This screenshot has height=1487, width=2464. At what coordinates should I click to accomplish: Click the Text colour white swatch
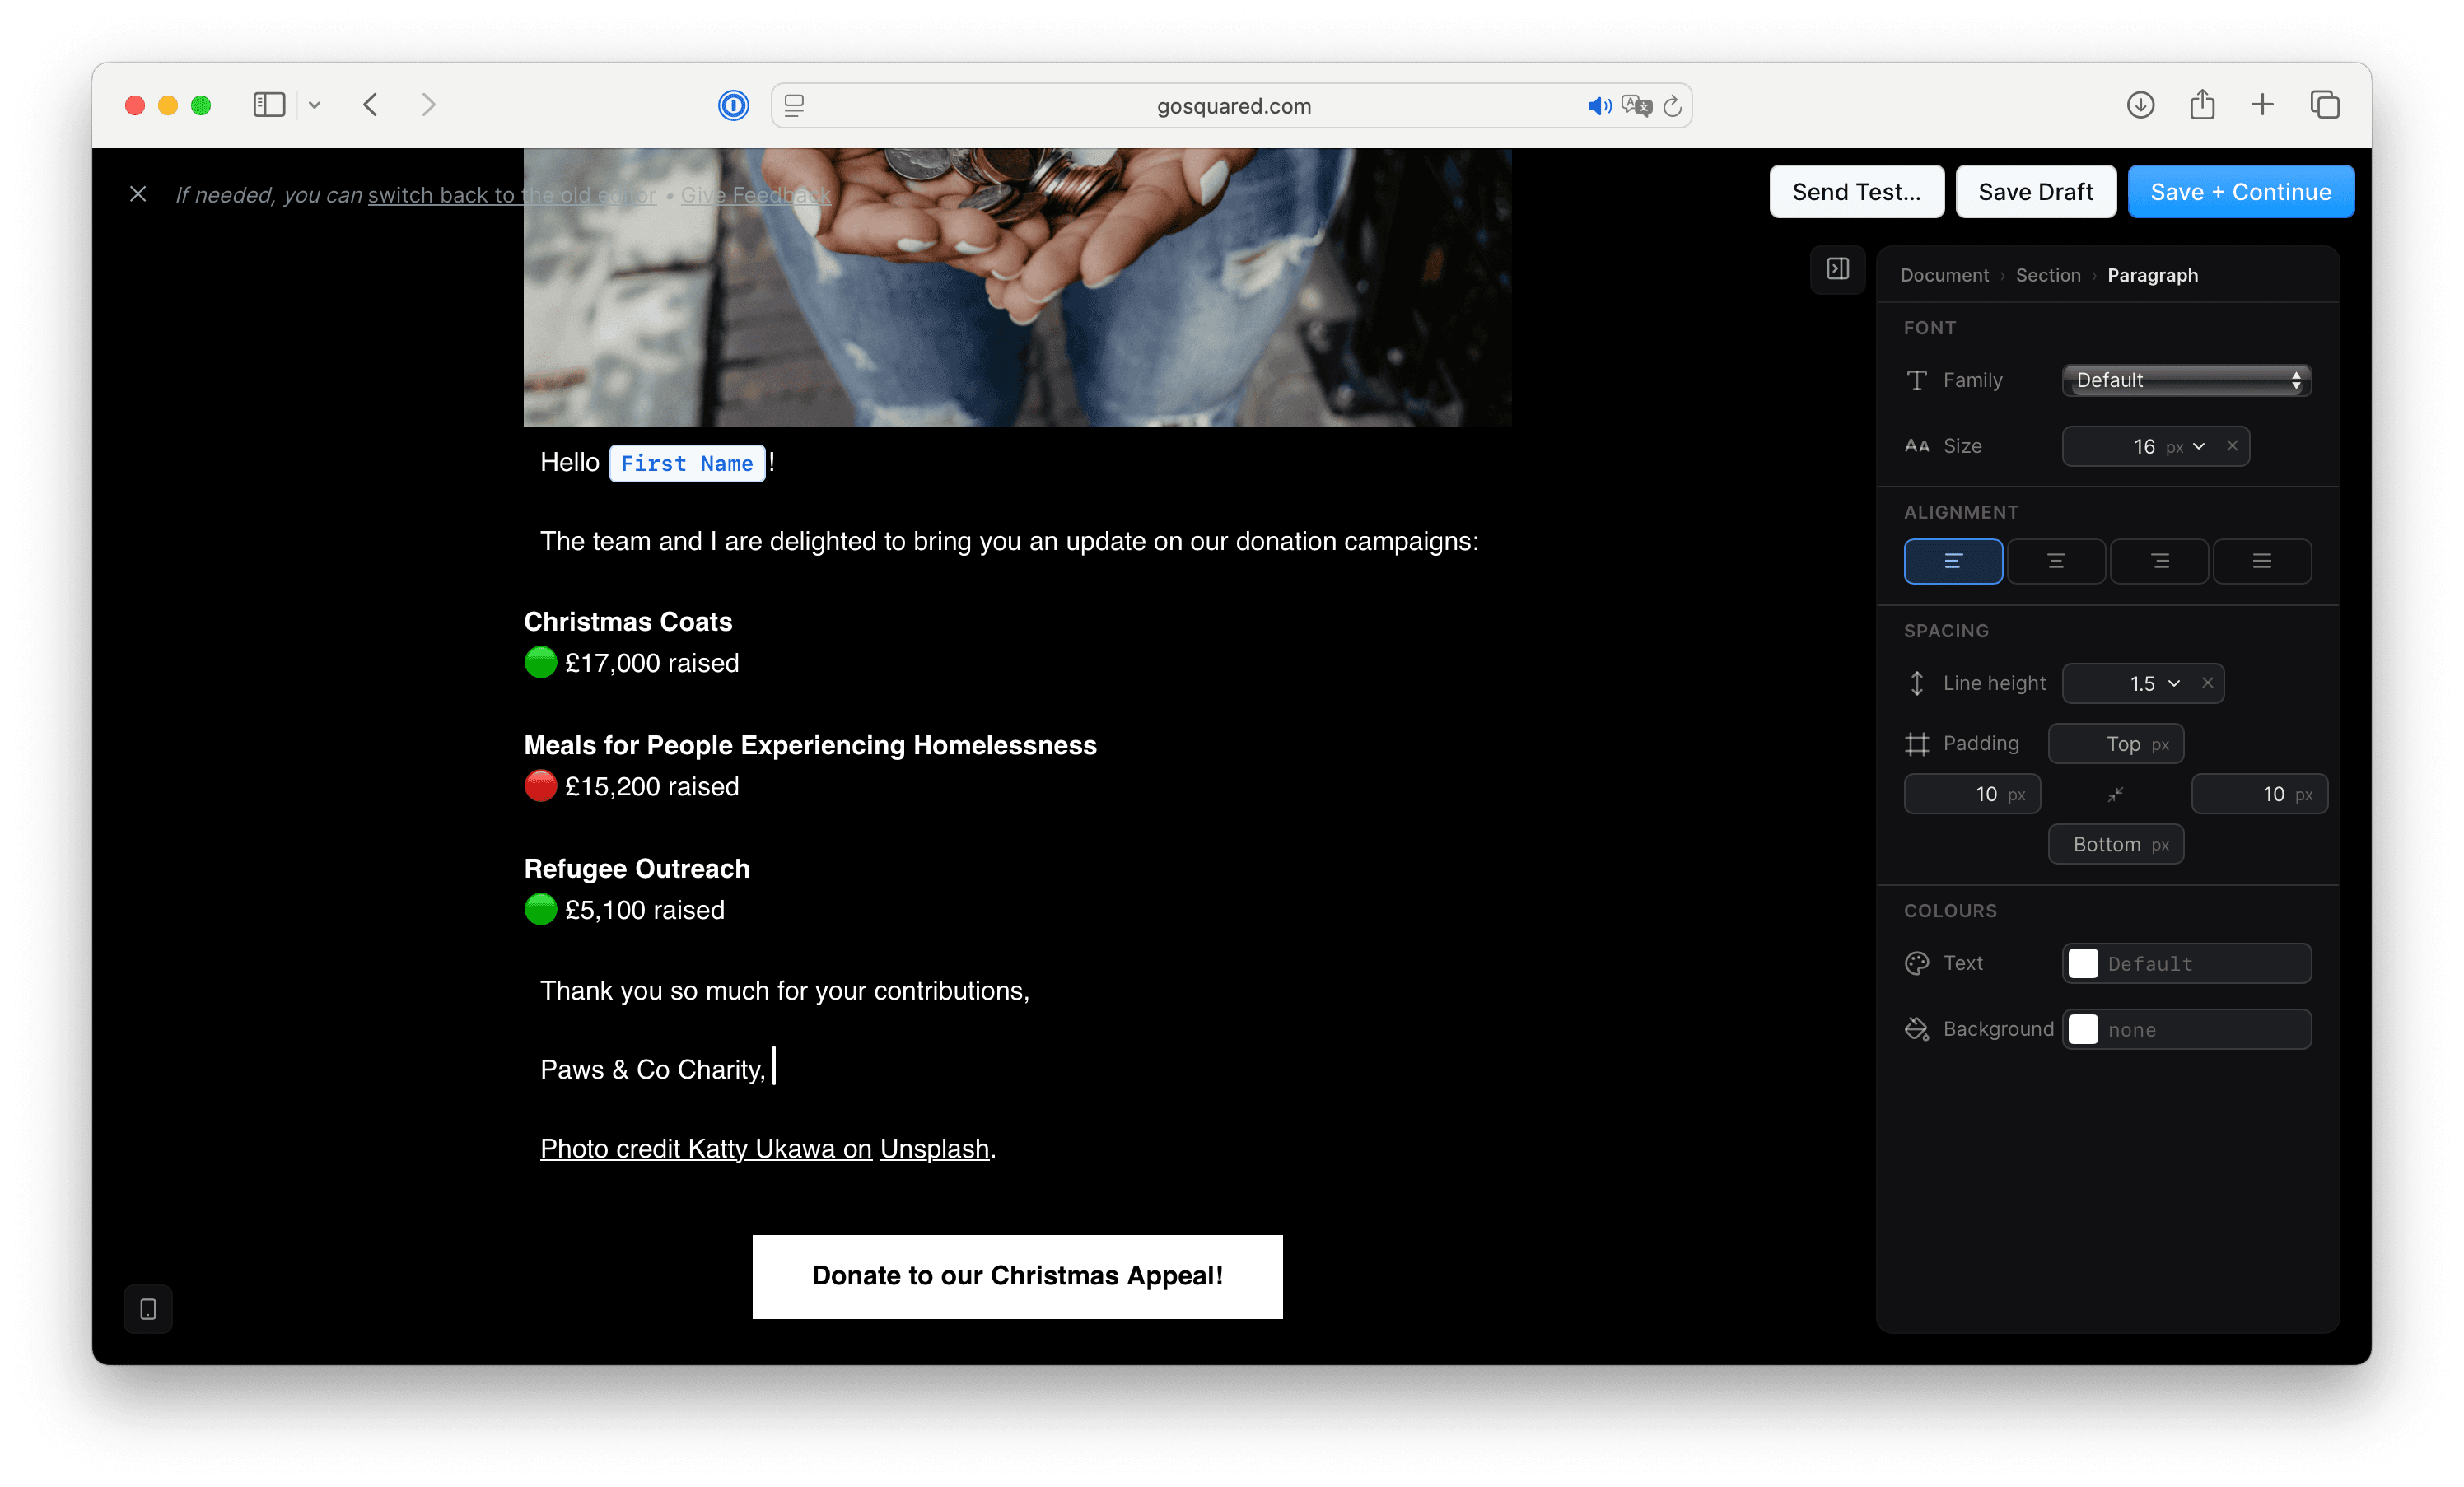(2082, 963)
